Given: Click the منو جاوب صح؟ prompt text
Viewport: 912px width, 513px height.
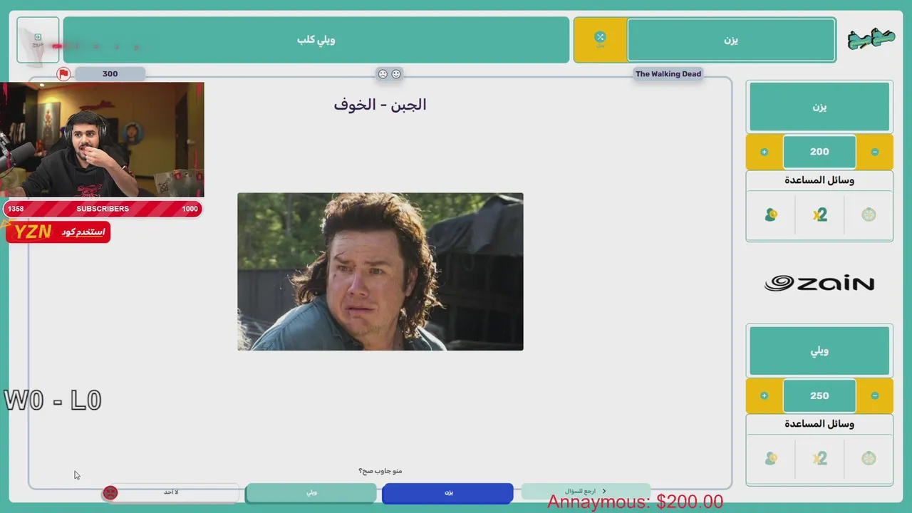Looking at the screenshot, I should [x=380, y=471].
